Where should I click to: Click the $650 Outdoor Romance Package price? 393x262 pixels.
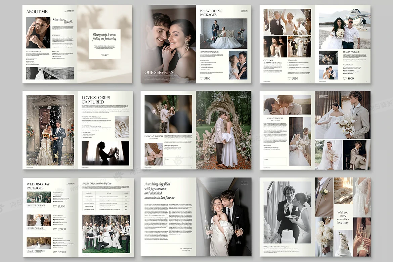[295, 78]
